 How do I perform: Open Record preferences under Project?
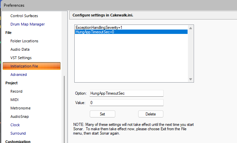(x=16, y=91)
